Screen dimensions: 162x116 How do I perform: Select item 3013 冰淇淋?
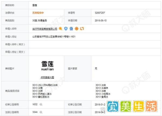pos(102,88)
